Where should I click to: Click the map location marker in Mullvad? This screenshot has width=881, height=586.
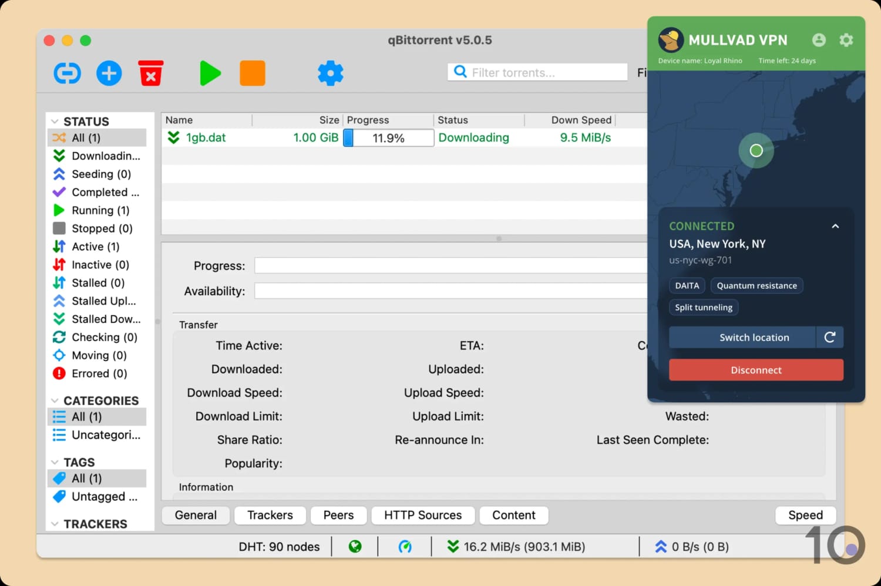pyautogui.click(x=756, y=151)
